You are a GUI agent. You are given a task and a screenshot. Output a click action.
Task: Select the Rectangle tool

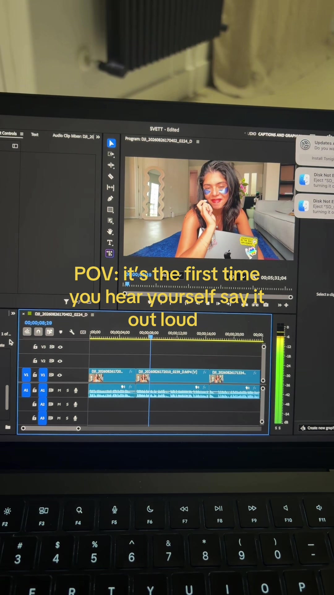[110, 210]
